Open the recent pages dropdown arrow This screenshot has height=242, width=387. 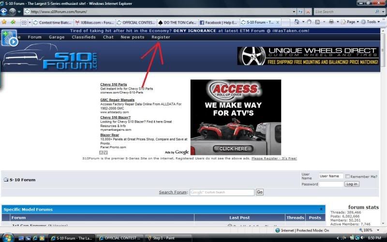pos(19,12)
